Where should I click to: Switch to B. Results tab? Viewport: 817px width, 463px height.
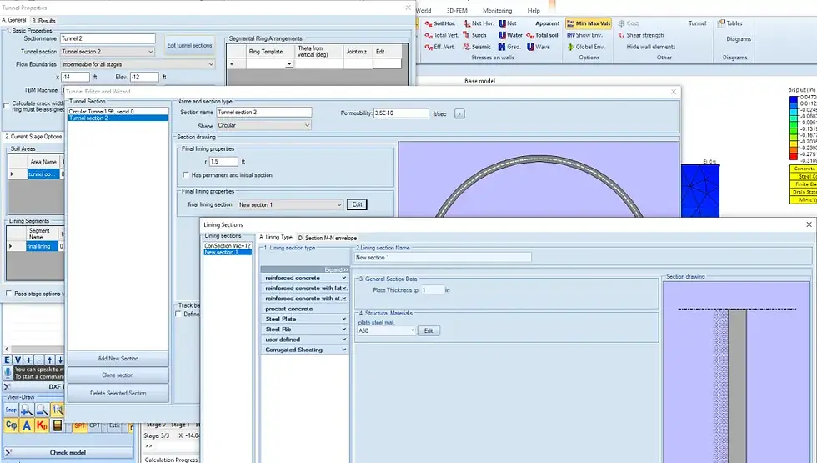point(43,21)
